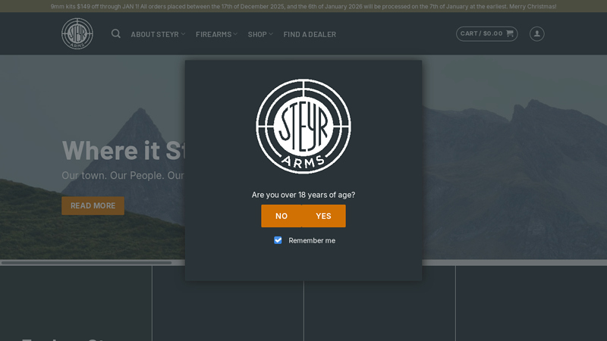607x341 pixels.
Task: Click the Steyr Arms logo in age dialog
Action: point(303,127)
